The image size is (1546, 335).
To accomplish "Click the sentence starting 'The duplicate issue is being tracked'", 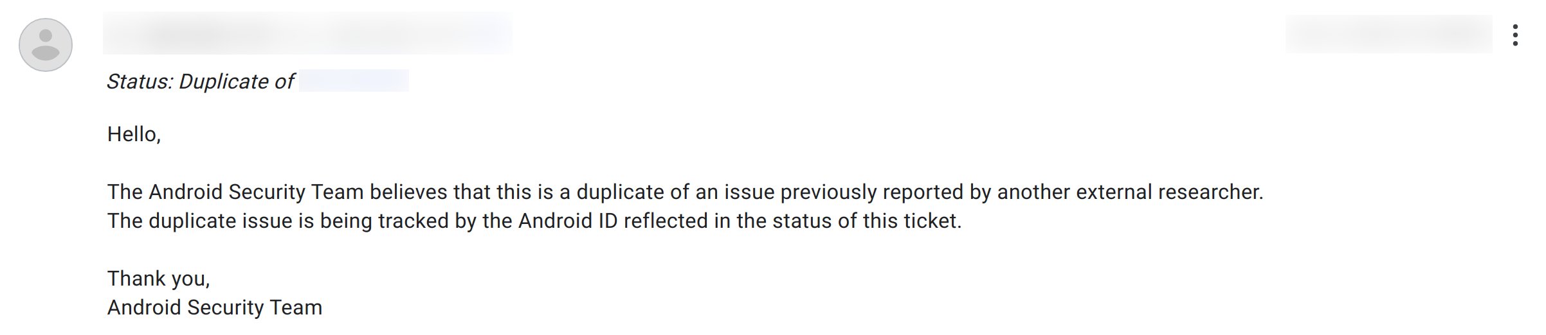I will [534, 221].
